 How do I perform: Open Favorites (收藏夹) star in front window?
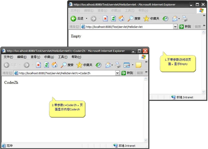pyautogui.click(x=84, y=65)
